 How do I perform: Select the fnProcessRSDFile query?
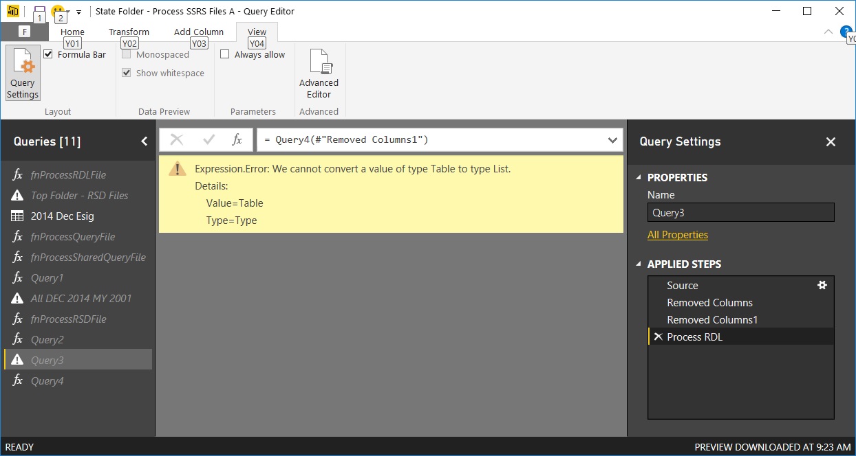point(78,319)
